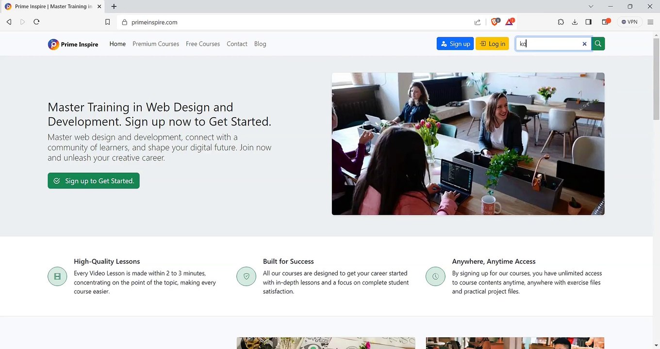The height and width of the screenshot is (349, 660).
Task: Open the browser hamburger main menu
Action: coord(650,22)
